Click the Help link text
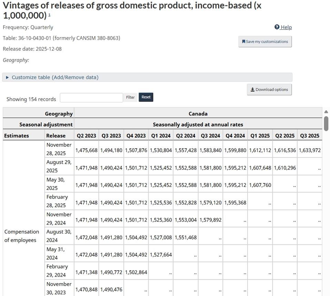 point(287,27)
